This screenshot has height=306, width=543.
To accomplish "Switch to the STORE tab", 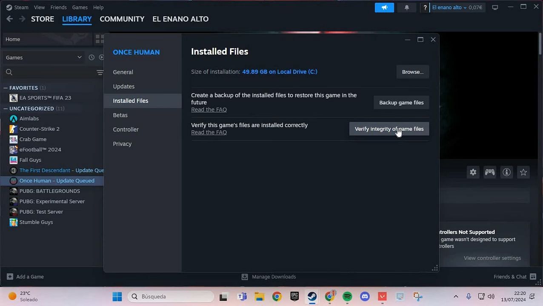I will click(x=43, y=19).
